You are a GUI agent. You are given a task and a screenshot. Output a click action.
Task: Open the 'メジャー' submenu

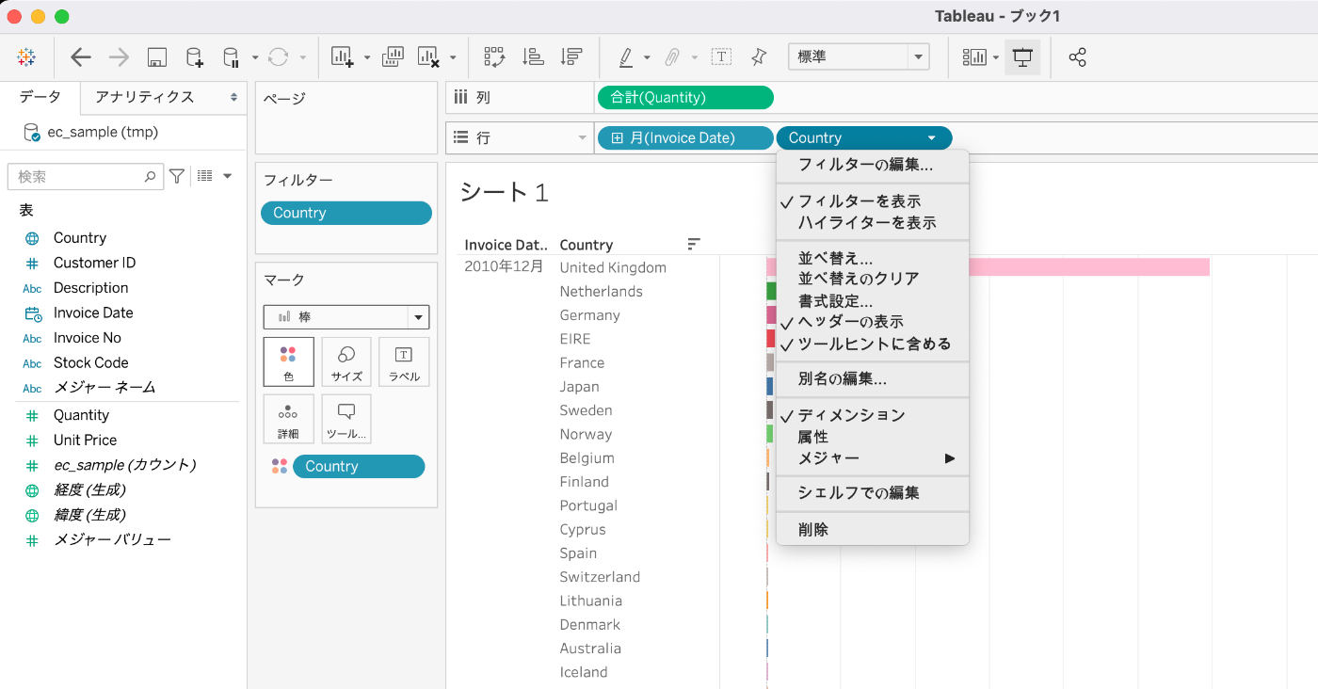tap(873, 458)
